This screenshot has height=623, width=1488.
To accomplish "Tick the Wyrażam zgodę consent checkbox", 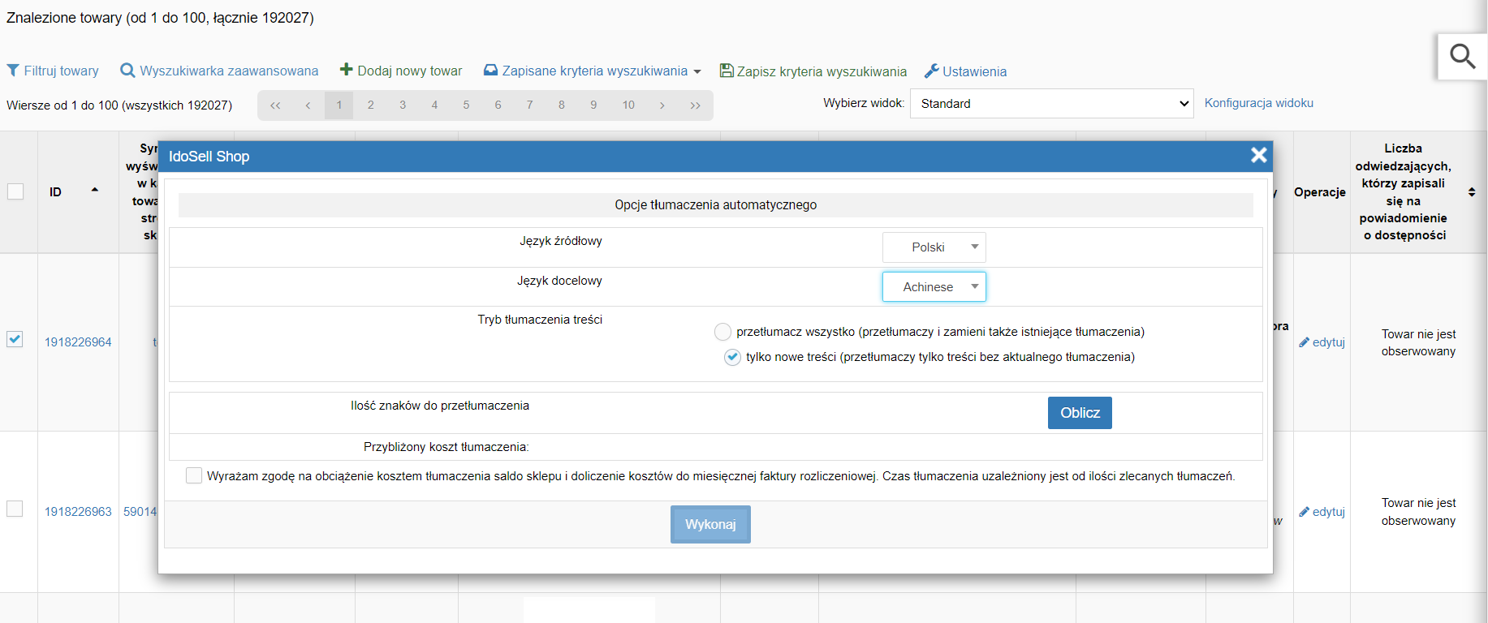I will point(194,475).
